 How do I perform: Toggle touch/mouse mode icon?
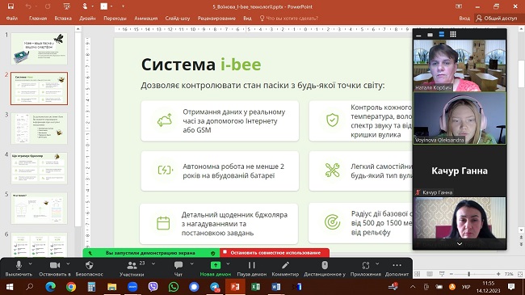point(85,6)
